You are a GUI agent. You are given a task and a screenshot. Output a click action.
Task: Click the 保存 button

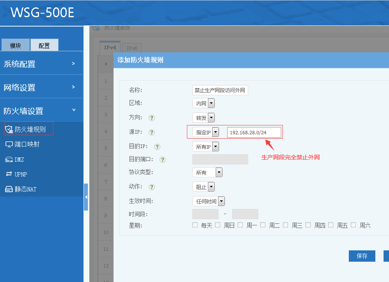coord(362,256)
